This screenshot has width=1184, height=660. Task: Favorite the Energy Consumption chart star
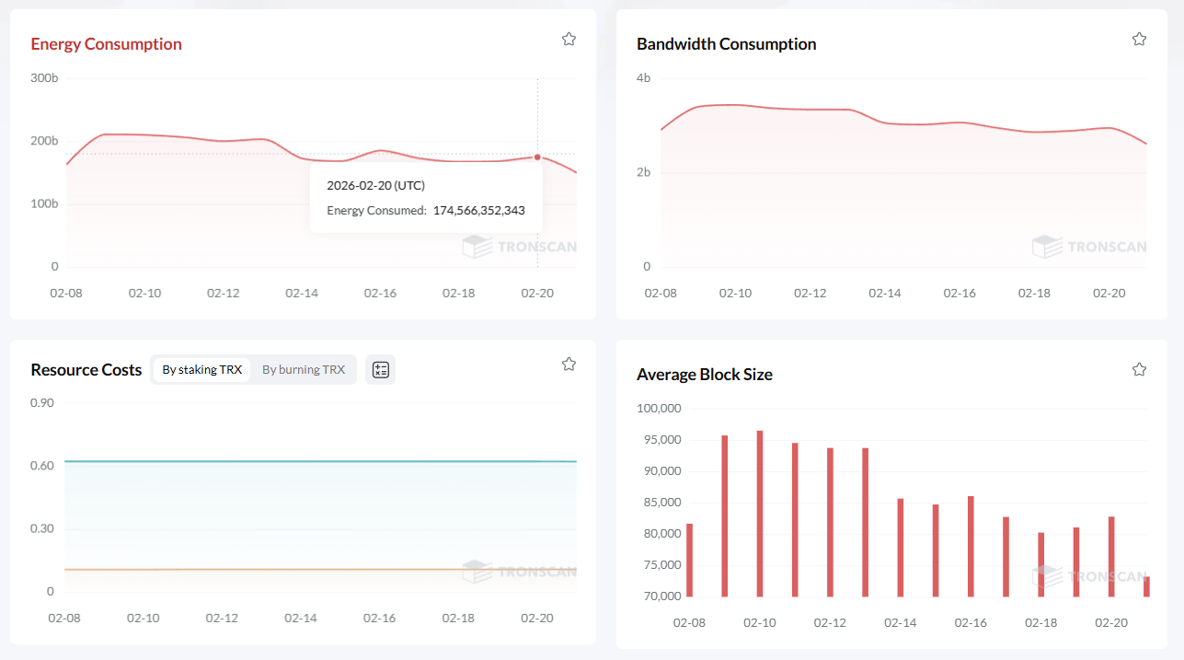click(569, 39)
